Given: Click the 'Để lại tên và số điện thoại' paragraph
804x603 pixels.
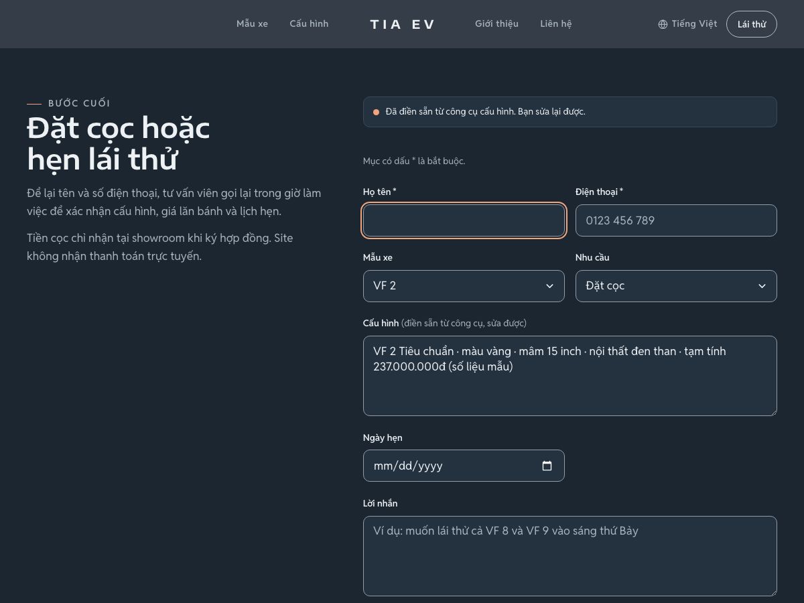Looking at the screenshot, I should (174, 202).
